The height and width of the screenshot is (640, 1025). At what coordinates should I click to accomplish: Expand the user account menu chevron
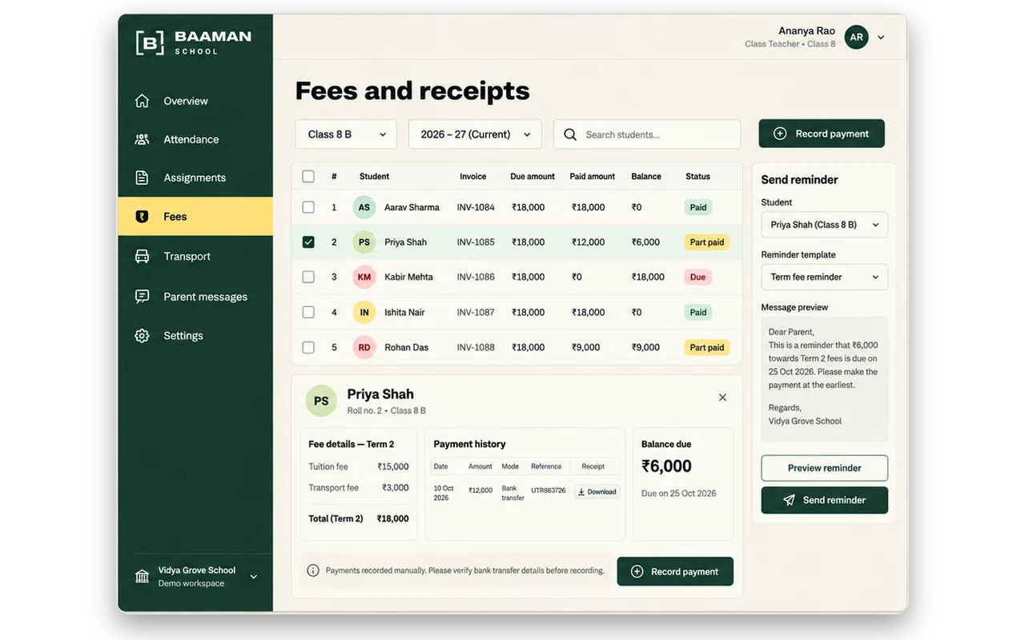(x=881, y=38)
